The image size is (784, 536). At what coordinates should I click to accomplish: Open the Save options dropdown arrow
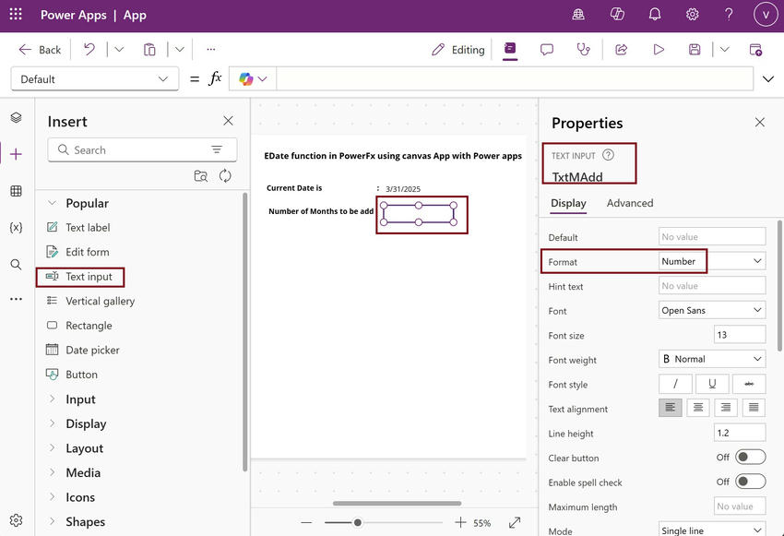(724, 49)
